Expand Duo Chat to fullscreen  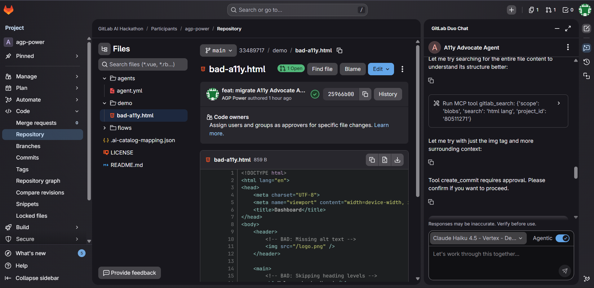(x=568, y=28)
